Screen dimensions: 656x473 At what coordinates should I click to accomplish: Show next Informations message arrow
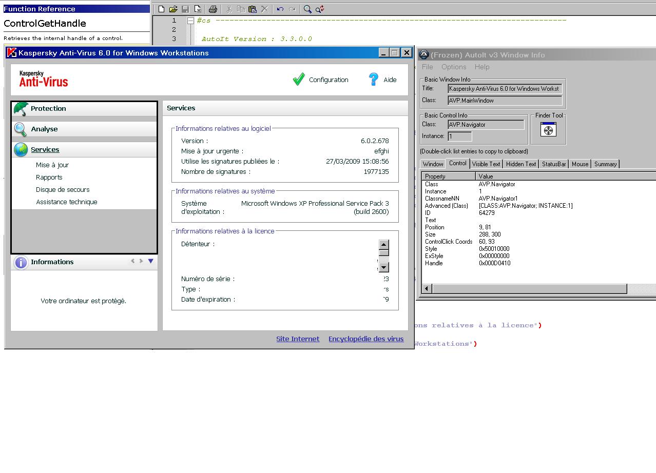tap(141, 261)
